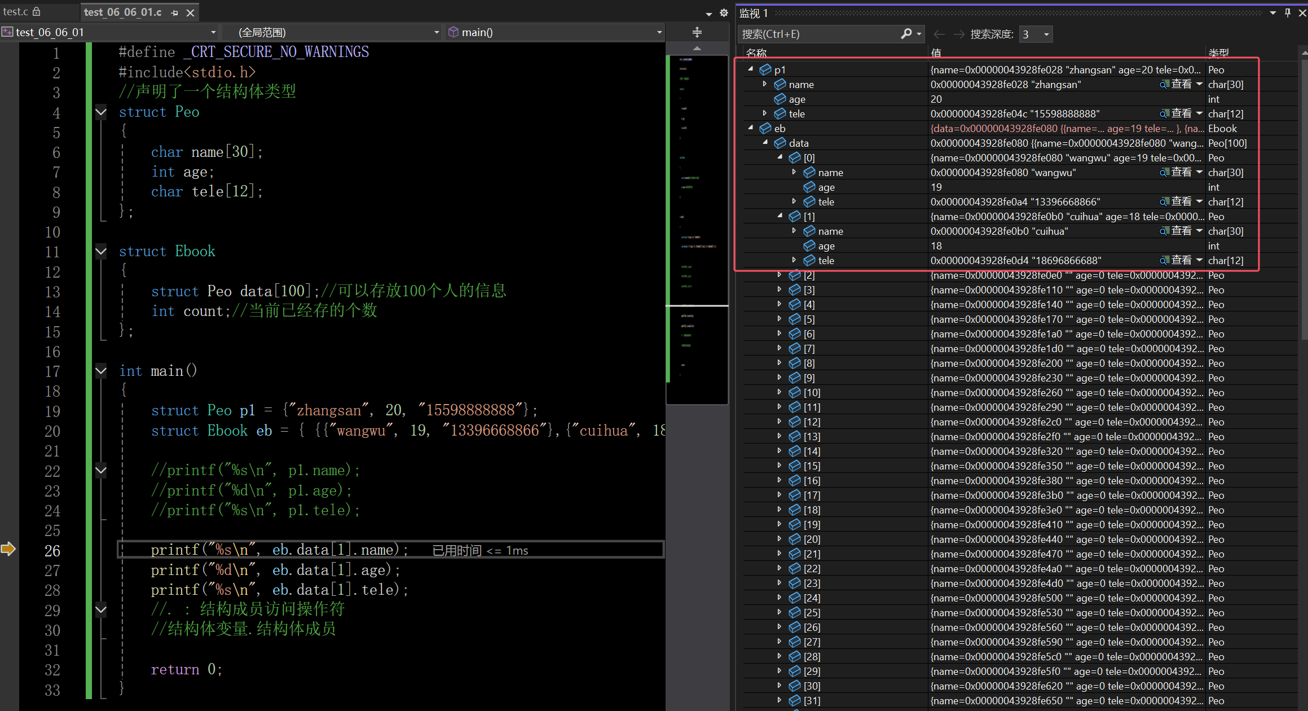The image size is (1308, 711).
Task: Click the editor settings gear icon
Action: click(x=724, y=12)
